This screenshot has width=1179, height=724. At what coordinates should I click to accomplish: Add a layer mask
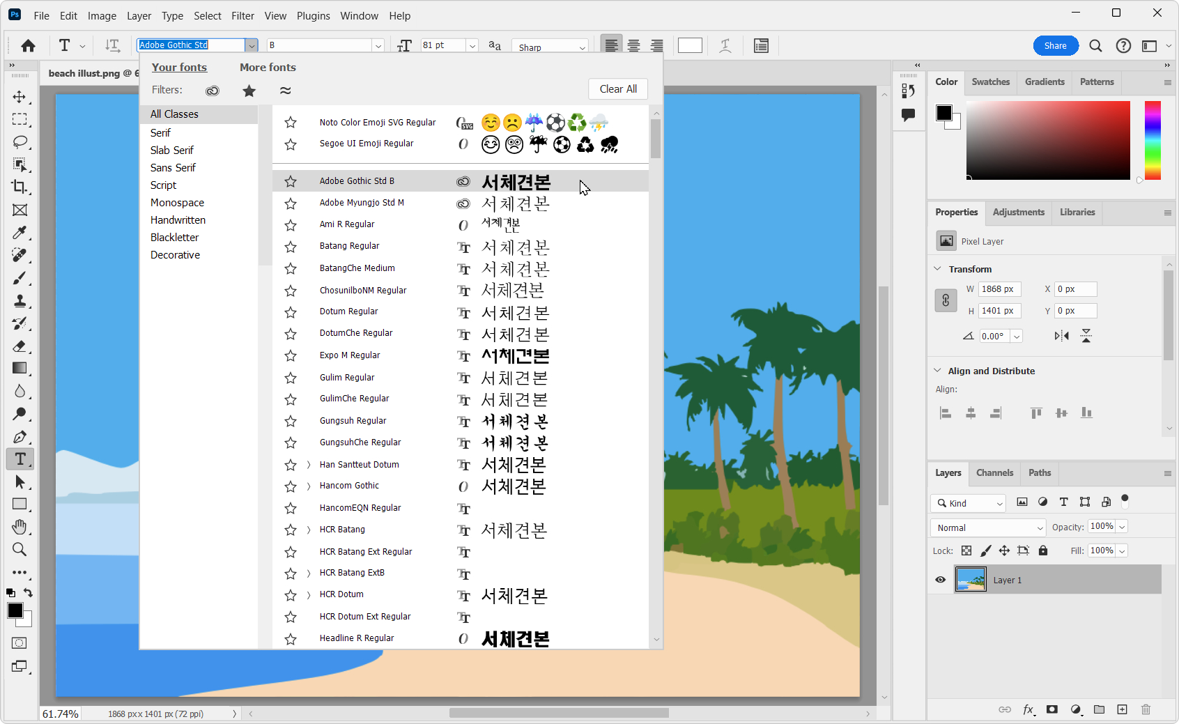tap(1052, 709)
